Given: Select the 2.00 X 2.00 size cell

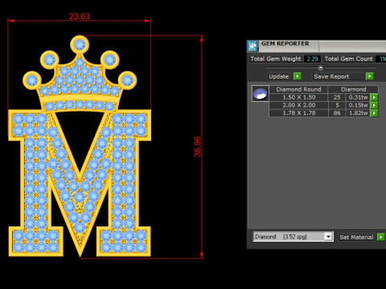Looking at the screenshot, I should pos(298,105).
